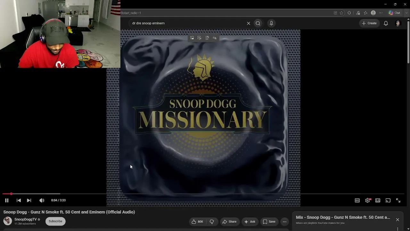Open the Mix panel options menu
This screenshot has width=410, height=231.
(x=398, y=229)
